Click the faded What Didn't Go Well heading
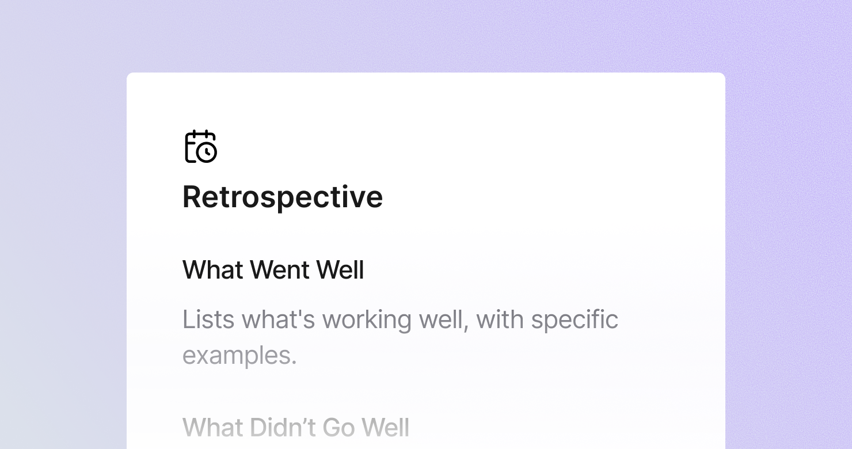Image resolution: width=852 pixels, height=449 pixels. (296, 428)
